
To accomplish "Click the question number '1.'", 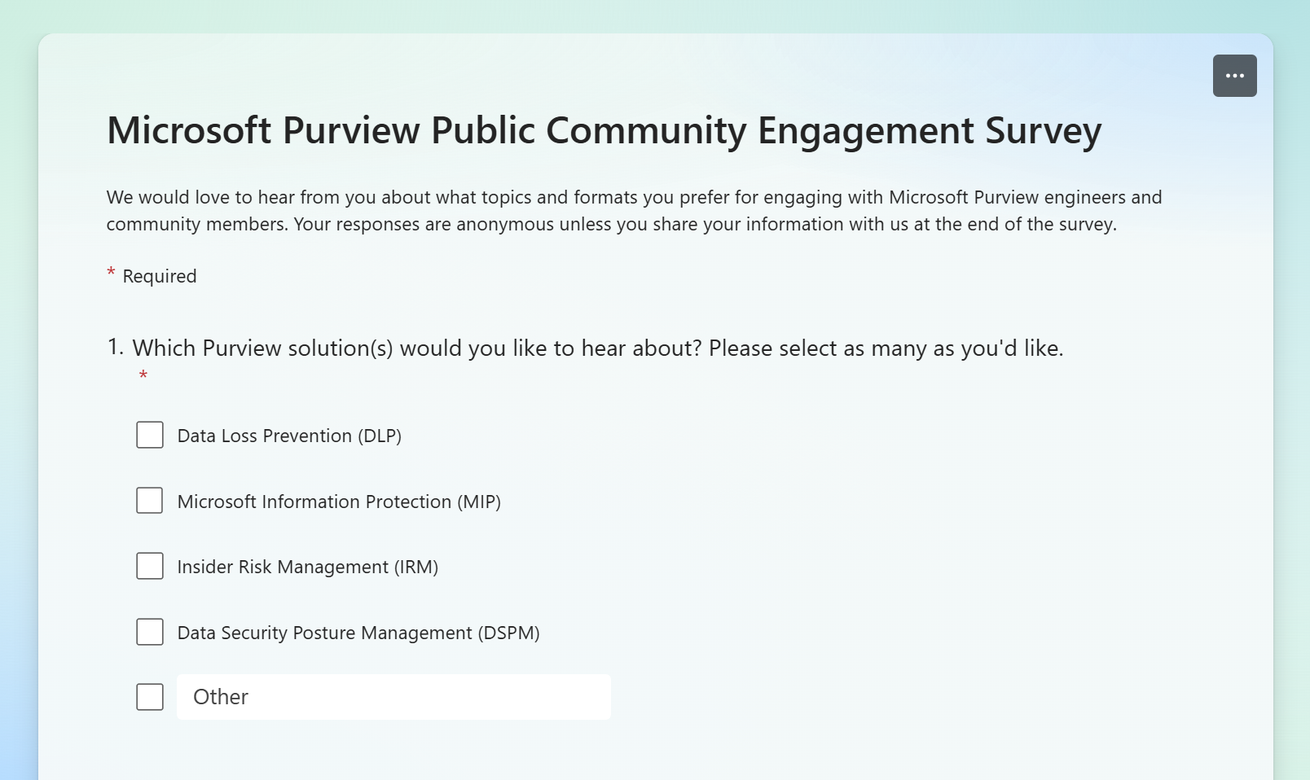I will pos(116,348).
